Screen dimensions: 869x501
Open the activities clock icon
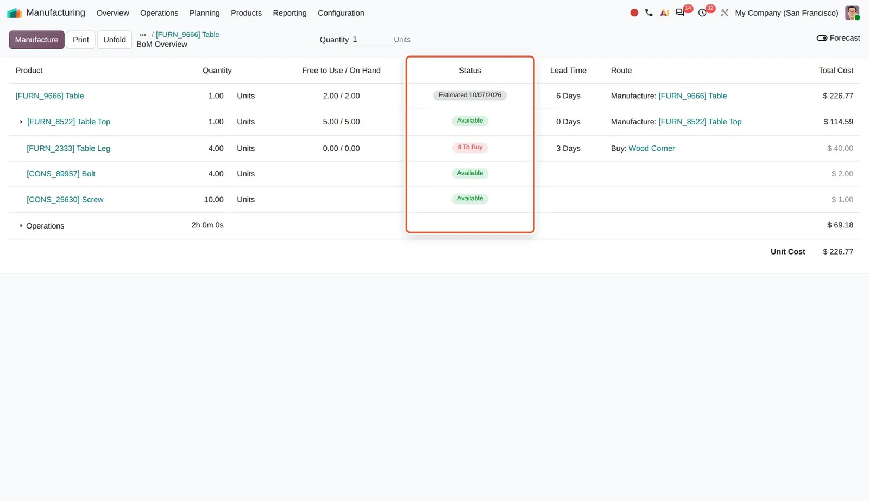[702, 12]
